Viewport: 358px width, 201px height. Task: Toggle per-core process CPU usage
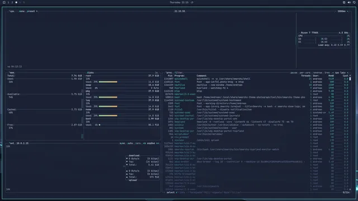tap(305, 73)
